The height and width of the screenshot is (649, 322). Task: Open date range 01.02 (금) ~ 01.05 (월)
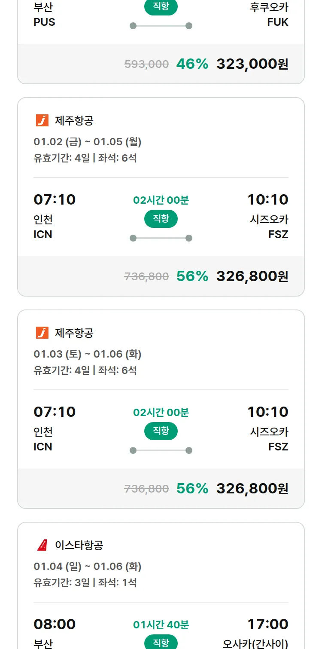pyautogui.click(x=88, y=142)
